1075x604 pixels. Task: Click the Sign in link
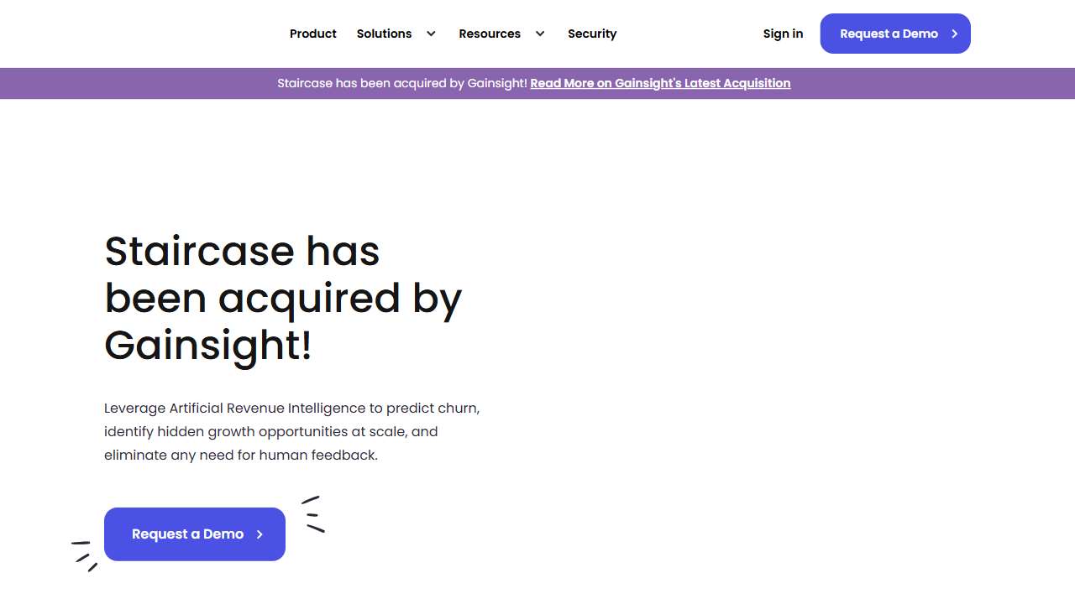[783, 34]
